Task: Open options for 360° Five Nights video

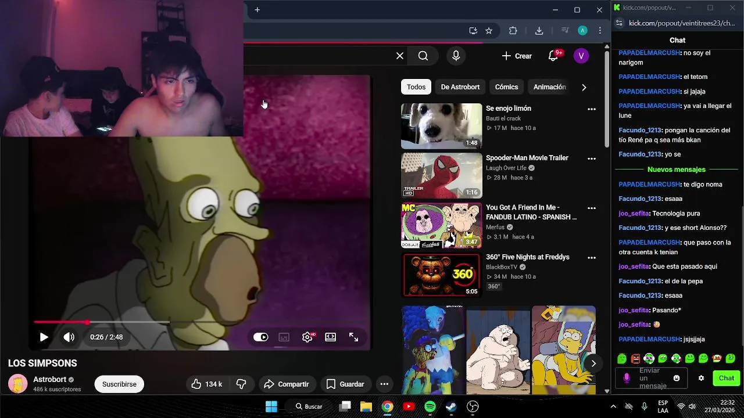Action: (x=592, y=257)
